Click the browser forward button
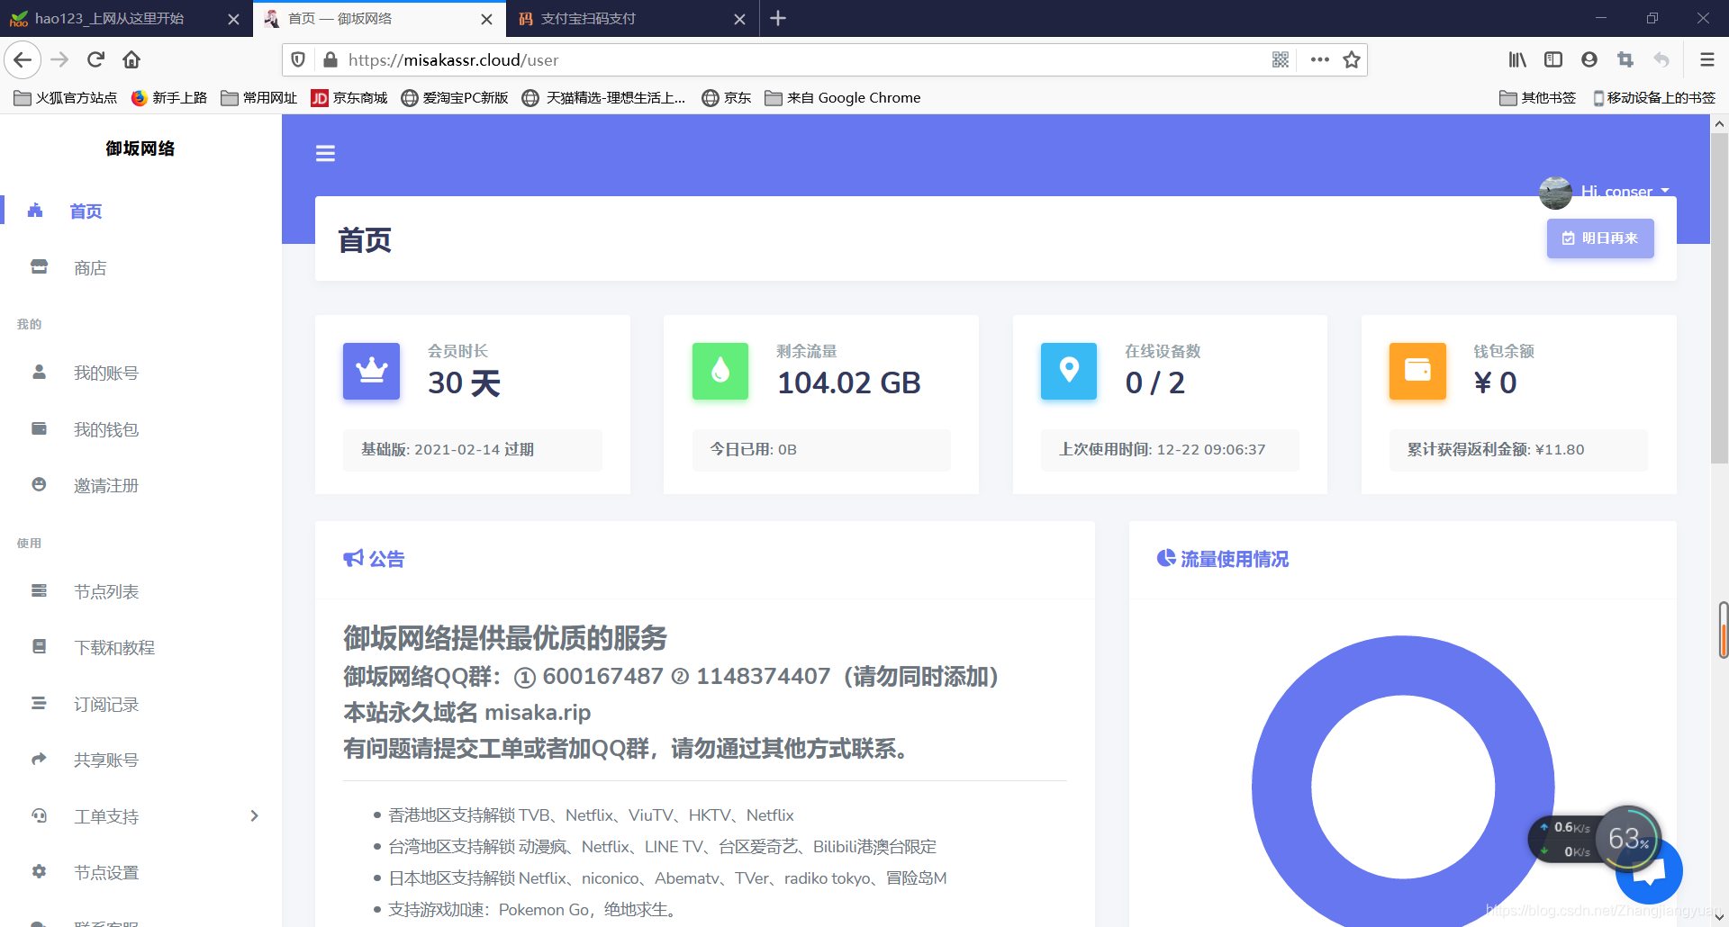 coord(59,59)
